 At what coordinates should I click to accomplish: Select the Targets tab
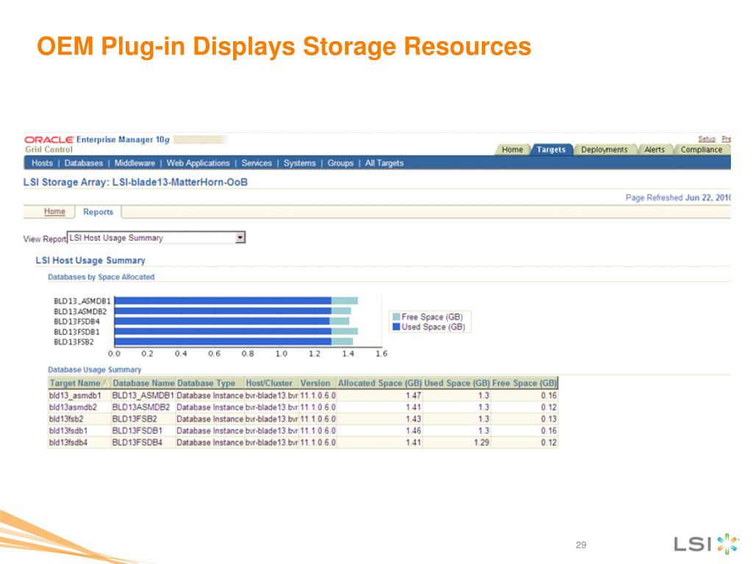pos(551,150)
